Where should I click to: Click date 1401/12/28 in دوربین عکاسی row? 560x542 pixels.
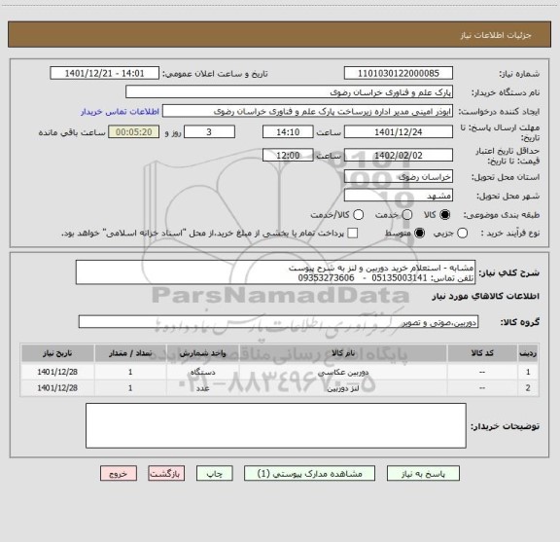click(x=57, y=372)
